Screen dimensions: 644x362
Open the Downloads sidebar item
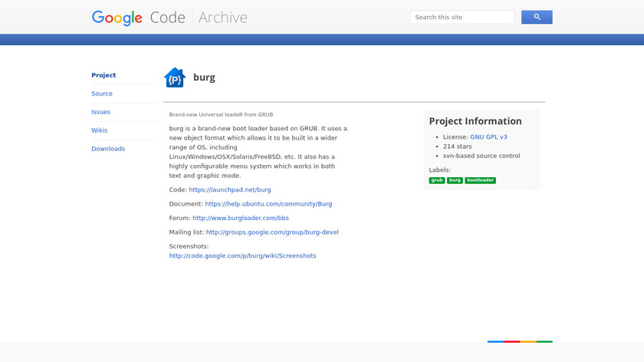click(x=108, y=149)
